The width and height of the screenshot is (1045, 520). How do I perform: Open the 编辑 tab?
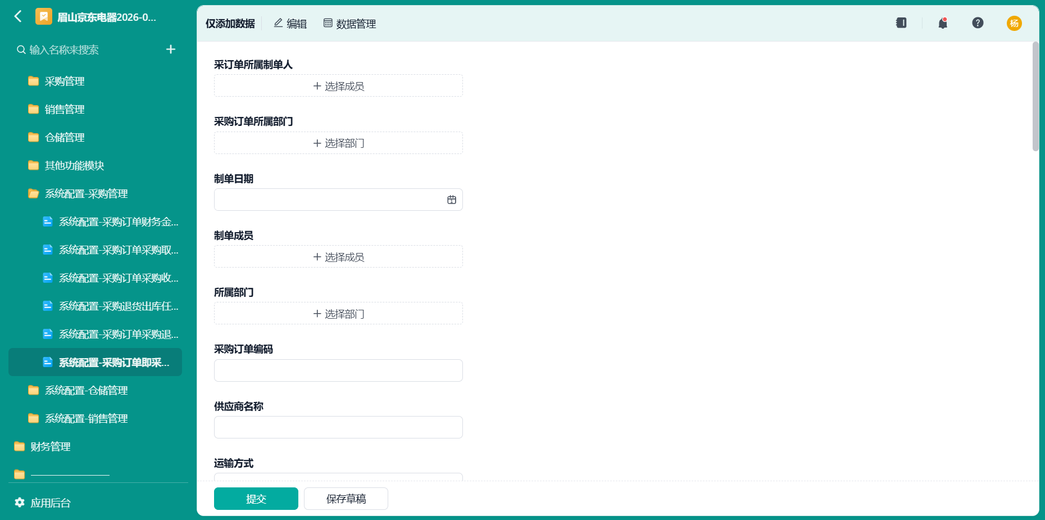[290, 24]
